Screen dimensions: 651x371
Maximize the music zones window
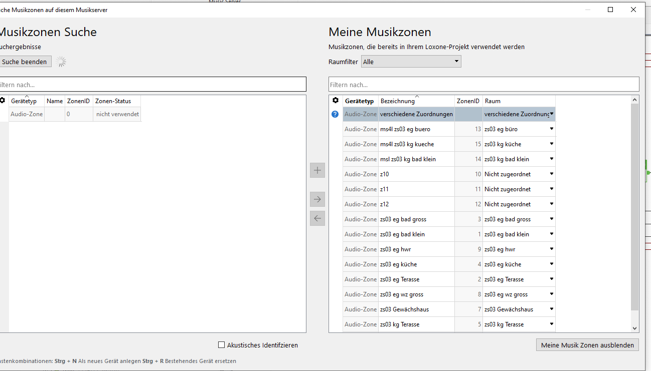[x=610, y=10]
